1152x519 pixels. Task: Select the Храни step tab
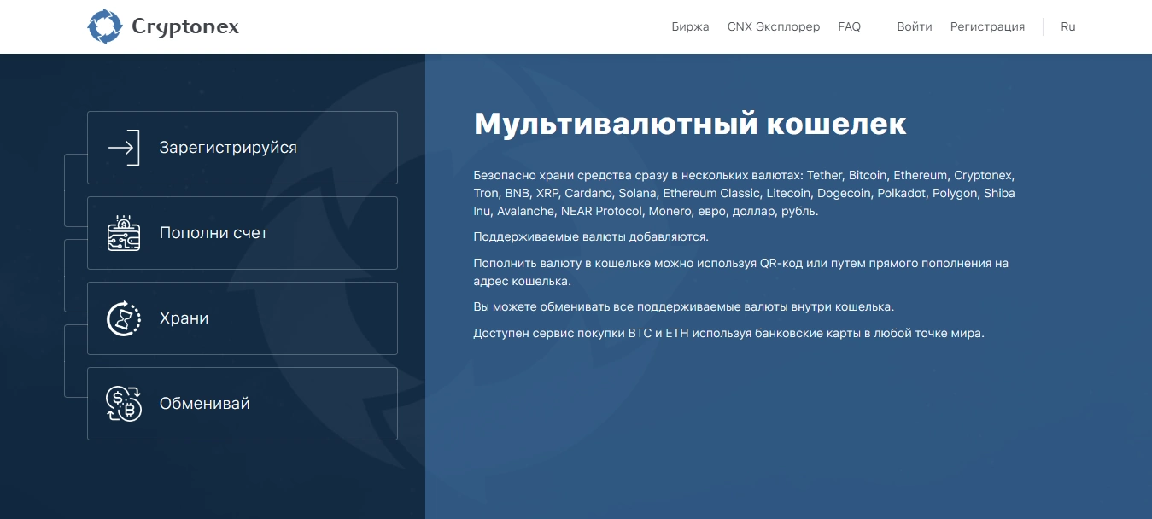243,318
